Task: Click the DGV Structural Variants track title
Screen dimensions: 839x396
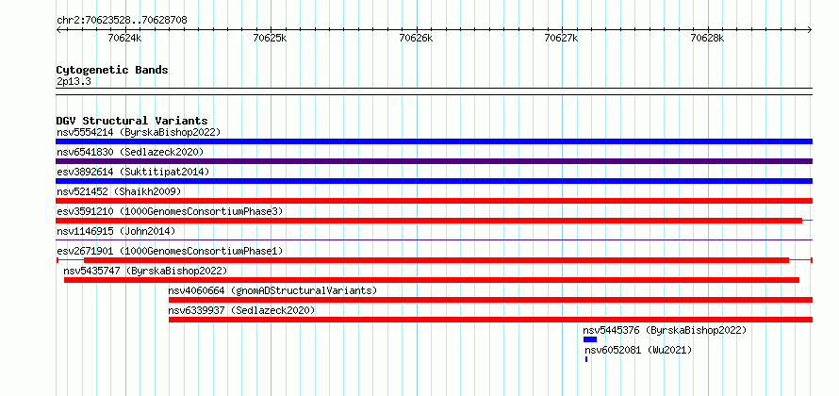Action: click(x=132, y=121)
